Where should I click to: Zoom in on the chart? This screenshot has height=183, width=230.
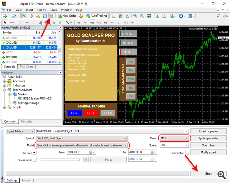click(x=135, y=16)
